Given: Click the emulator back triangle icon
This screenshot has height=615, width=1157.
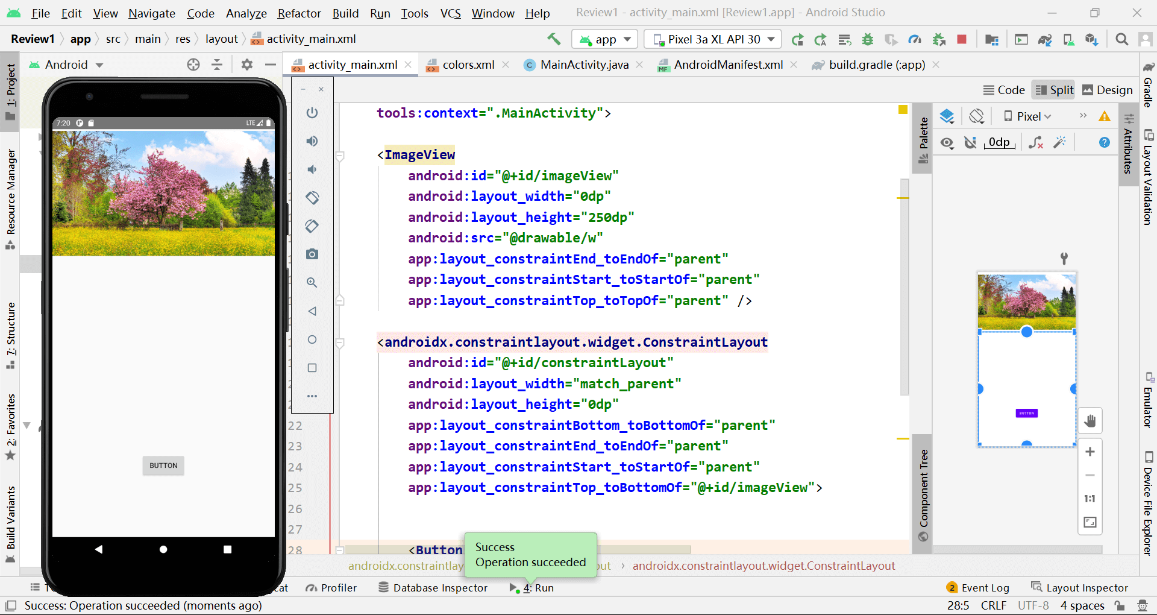Looking at the screenshot, I should click(x=312, y=311).
